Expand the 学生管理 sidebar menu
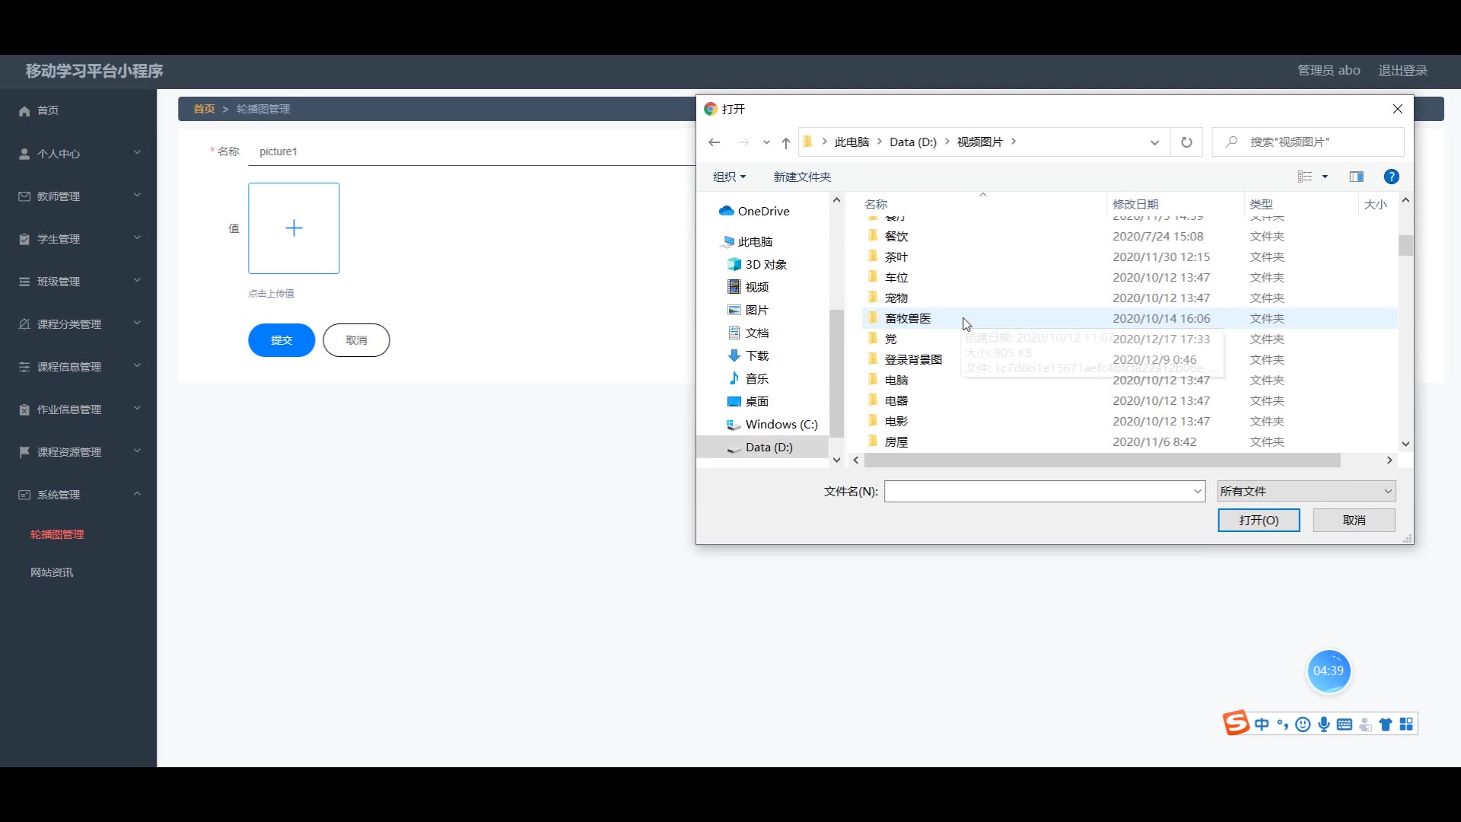 (78, 239)
